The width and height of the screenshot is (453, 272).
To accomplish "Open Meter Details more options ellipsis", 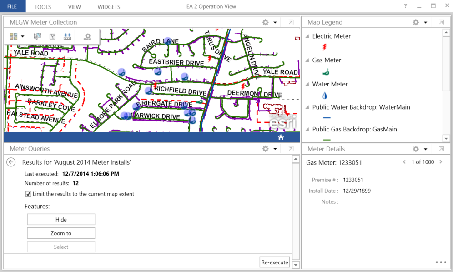I will (x=441, y=262).
